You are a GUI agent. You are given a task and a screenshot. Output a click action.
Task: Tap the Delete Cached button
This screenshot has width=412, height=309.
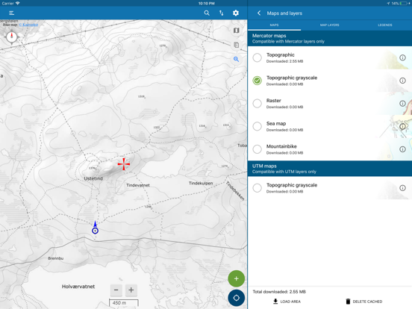coord(364,302)
